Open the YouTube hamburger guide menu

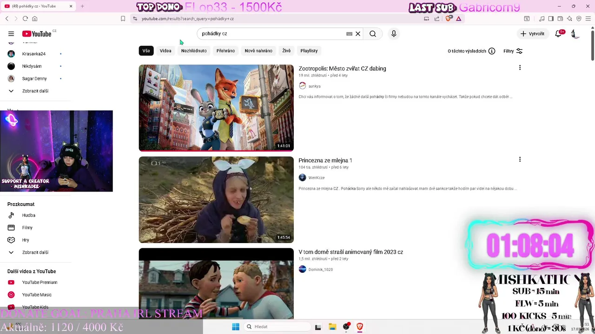(11, 34)
